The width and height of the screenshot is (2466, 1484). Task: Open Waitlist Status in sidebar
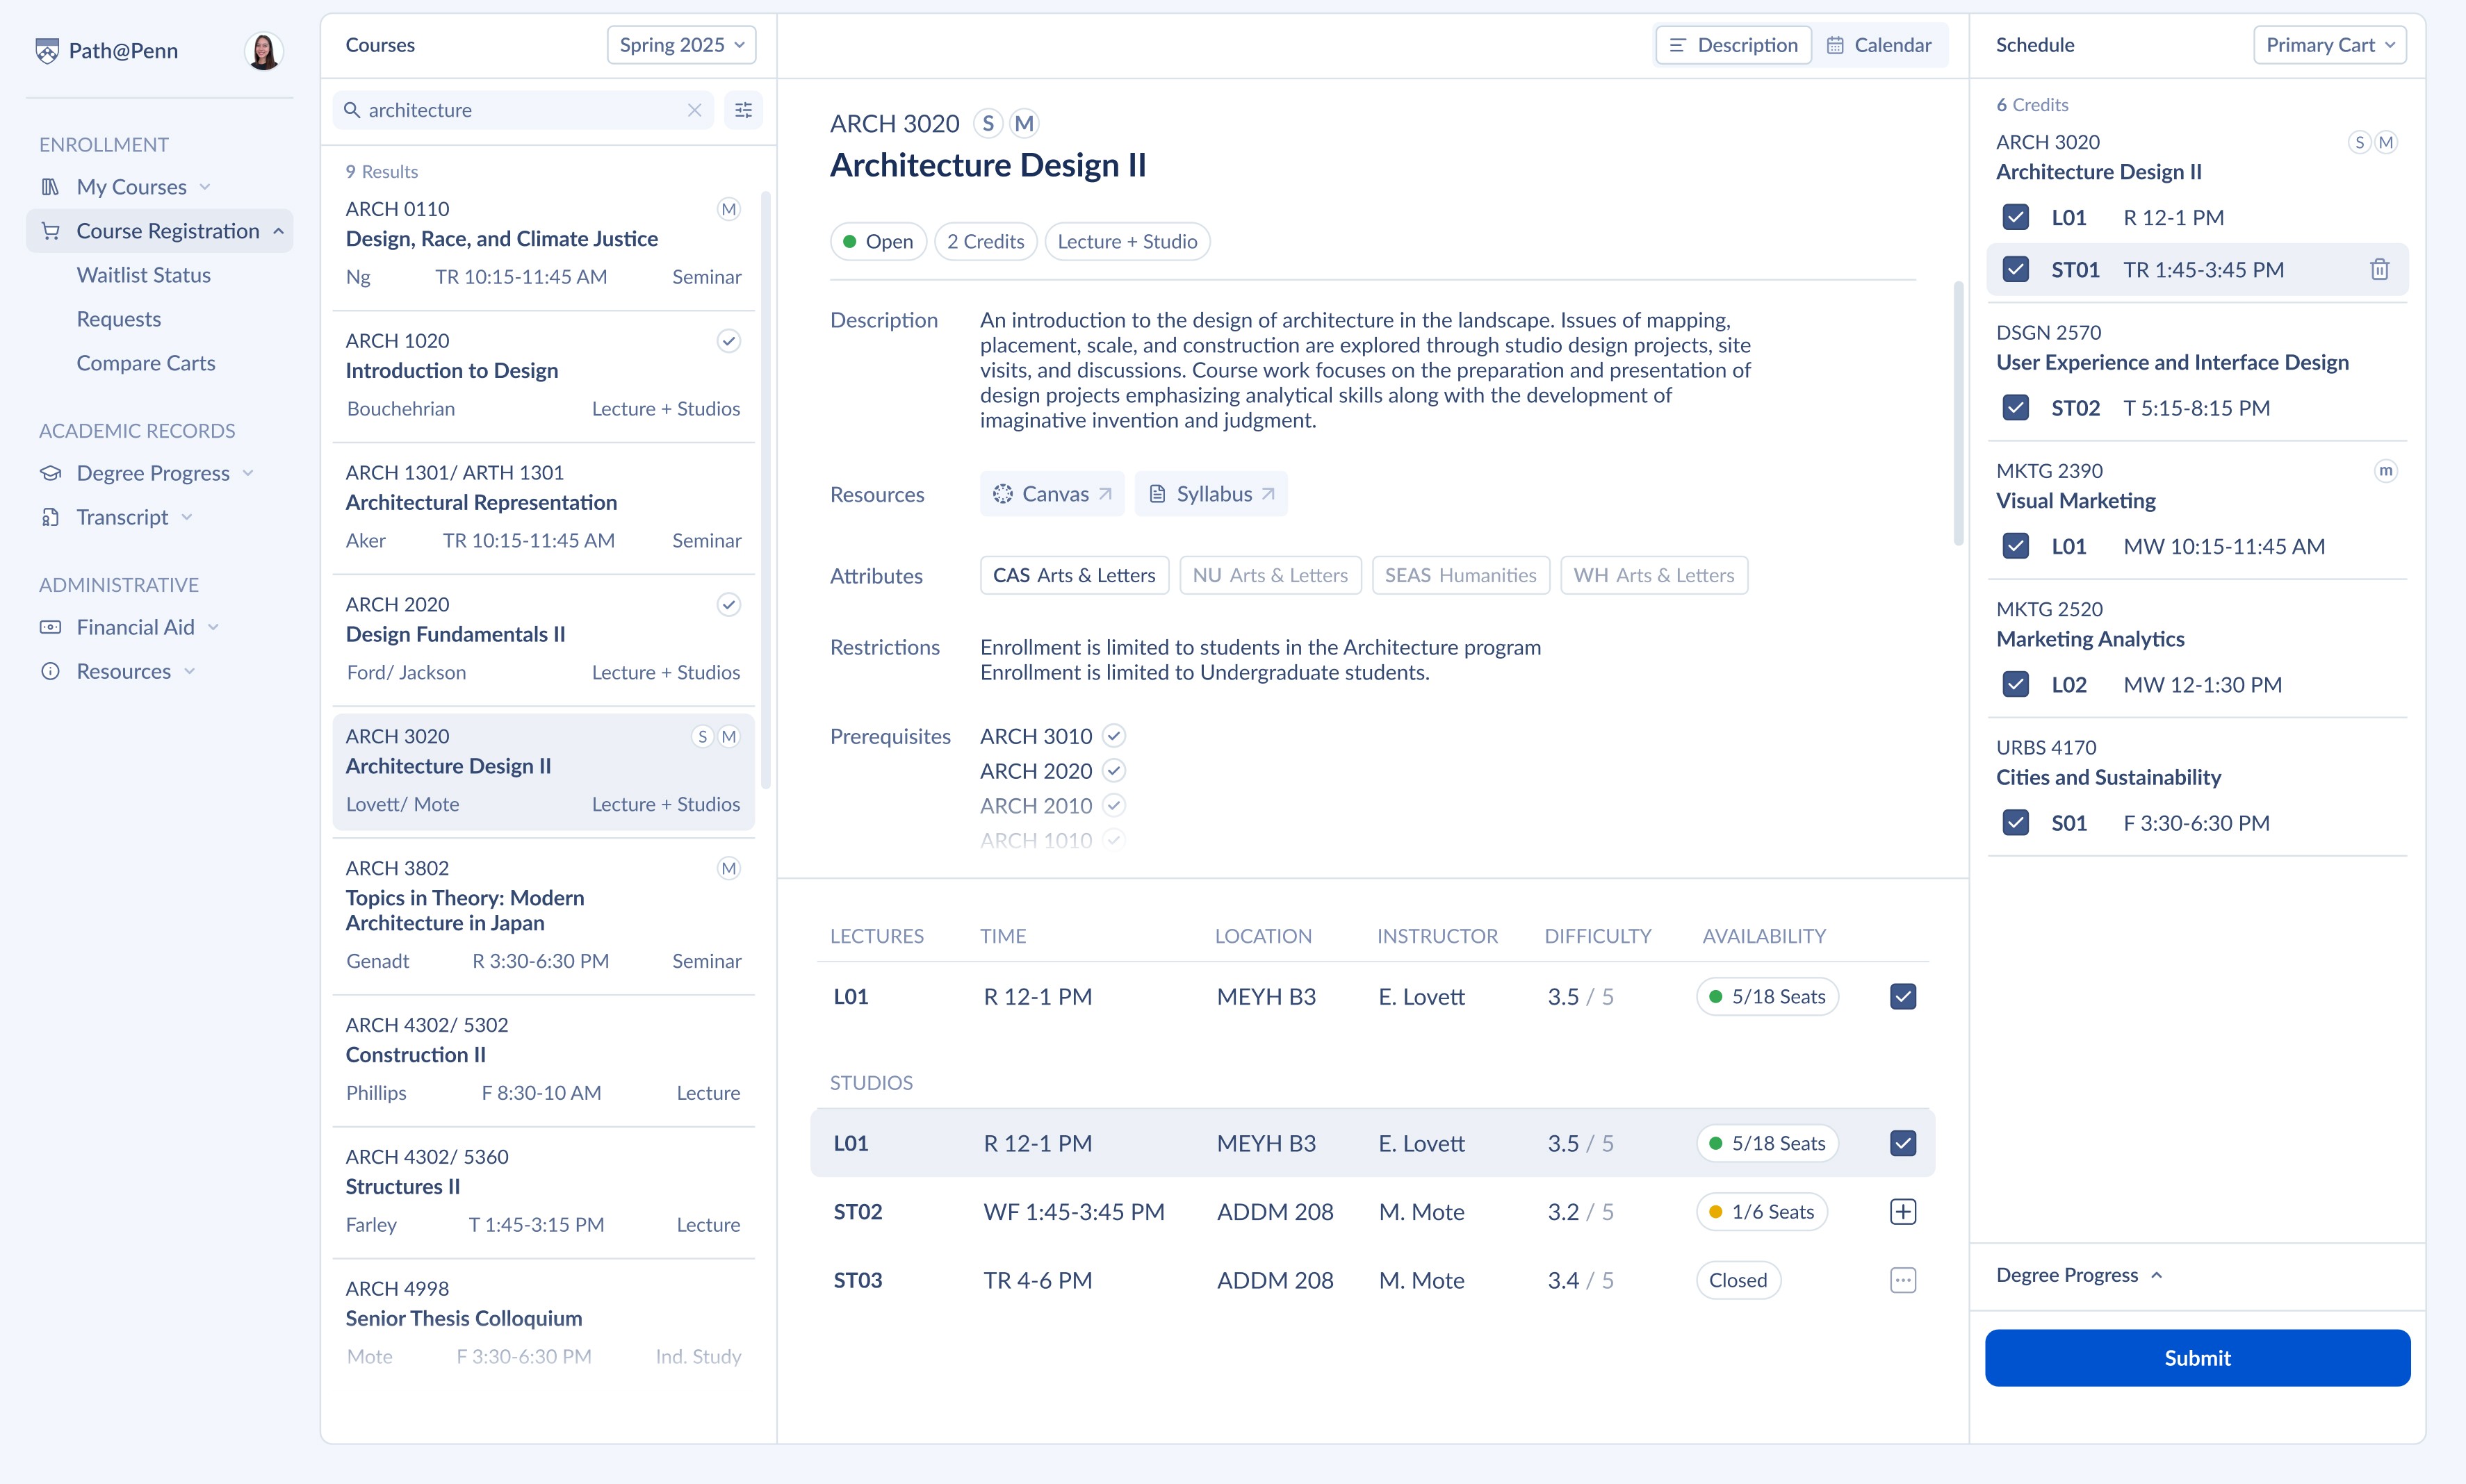click(143, 275)
